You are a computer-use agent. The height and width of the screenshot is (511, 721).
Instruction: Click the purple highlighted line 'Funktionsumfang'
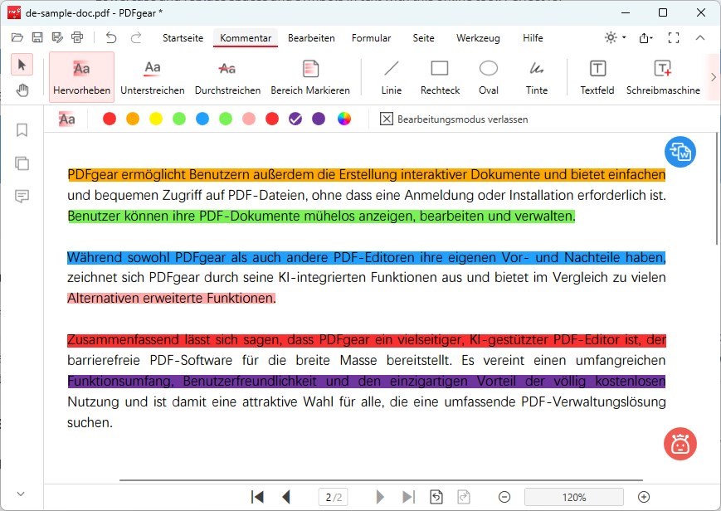pyautogui.click(x=367, y=382)
